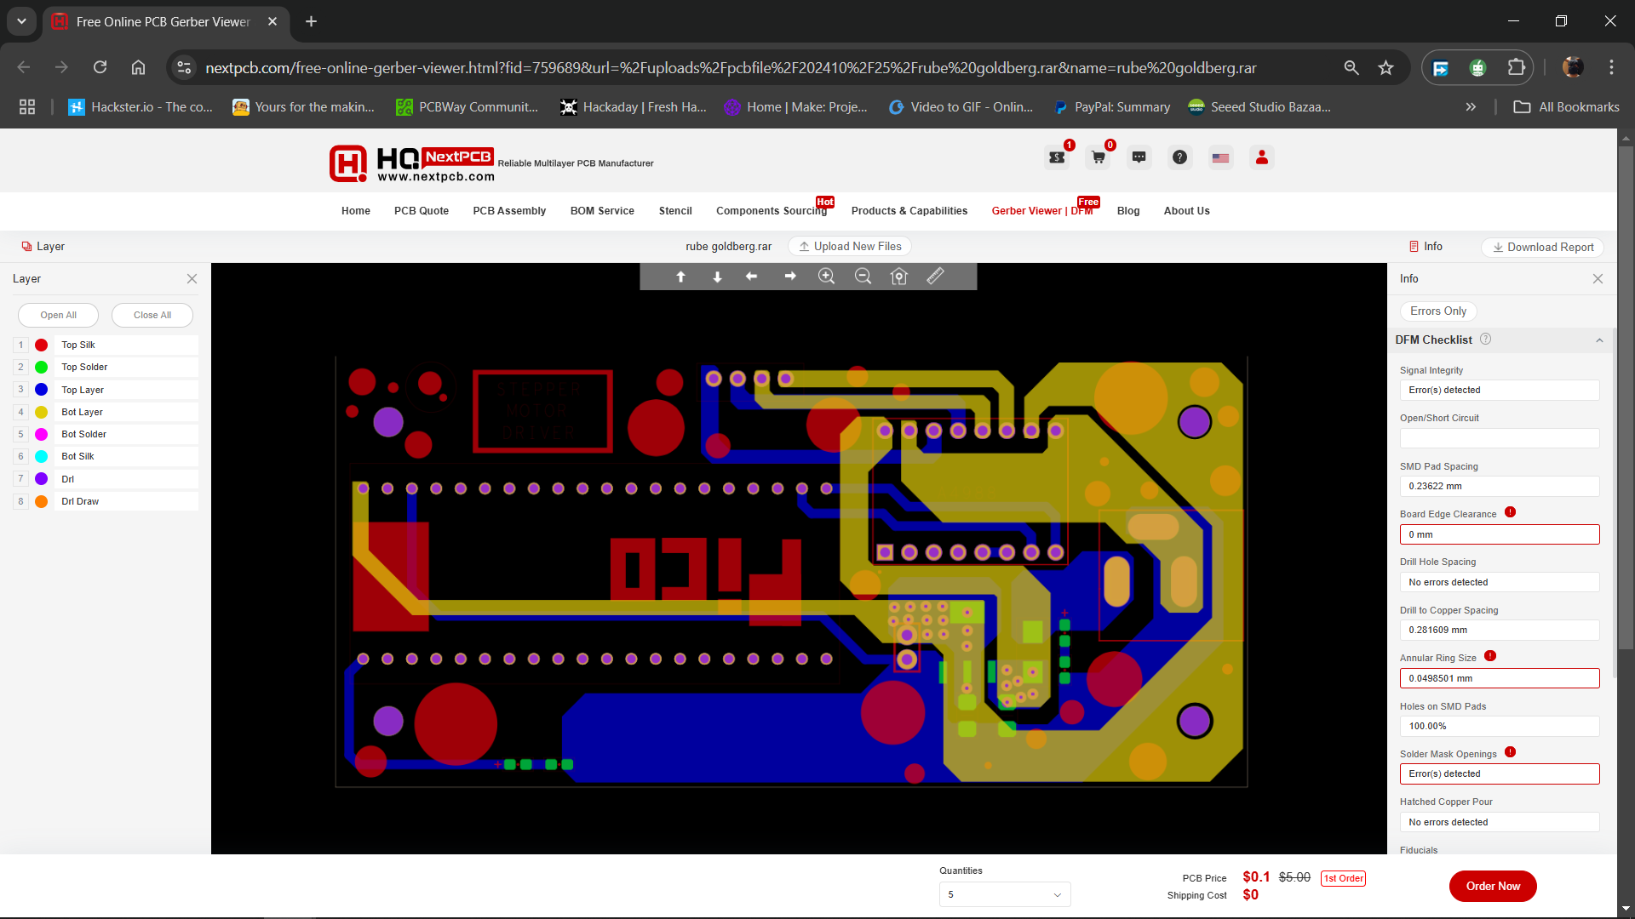The height and width of the screenshot is (919, 1635).
Task: Open BOM Service menu item
Action: click(602, 211)
